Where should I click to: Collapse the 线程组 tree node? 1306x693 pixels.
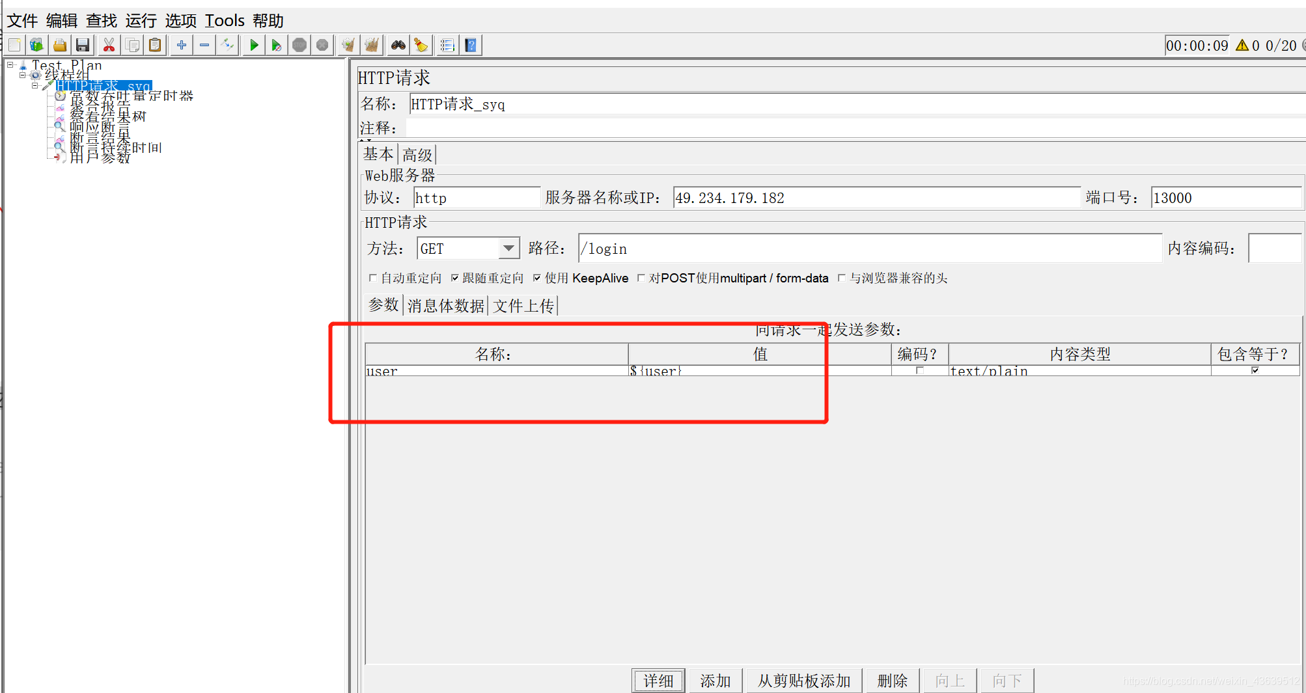[x=23, y=75]
